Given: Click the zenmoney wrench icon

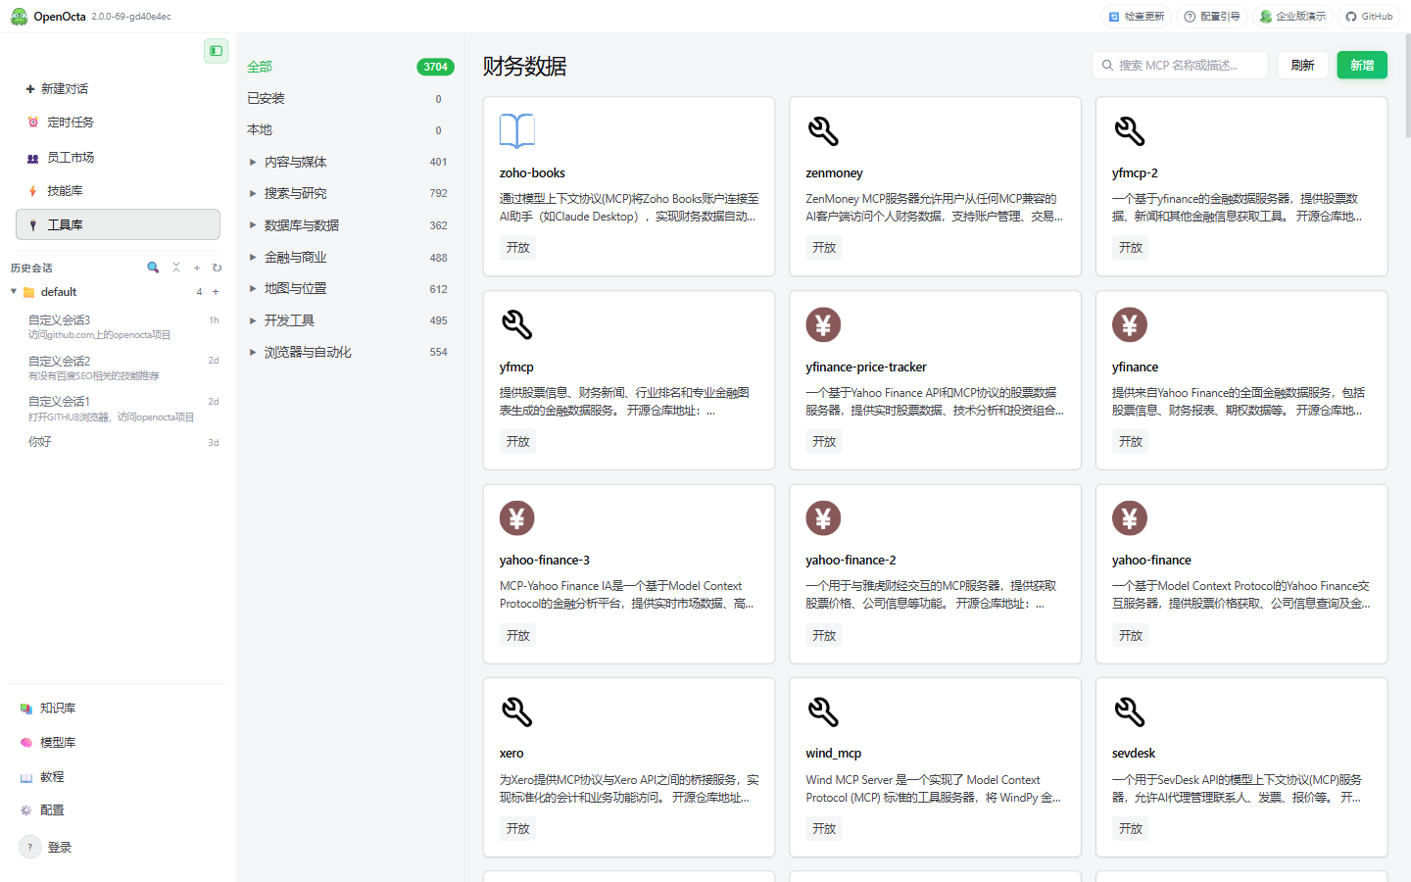Looking at the screenshot, I should (x=823, y=130).
